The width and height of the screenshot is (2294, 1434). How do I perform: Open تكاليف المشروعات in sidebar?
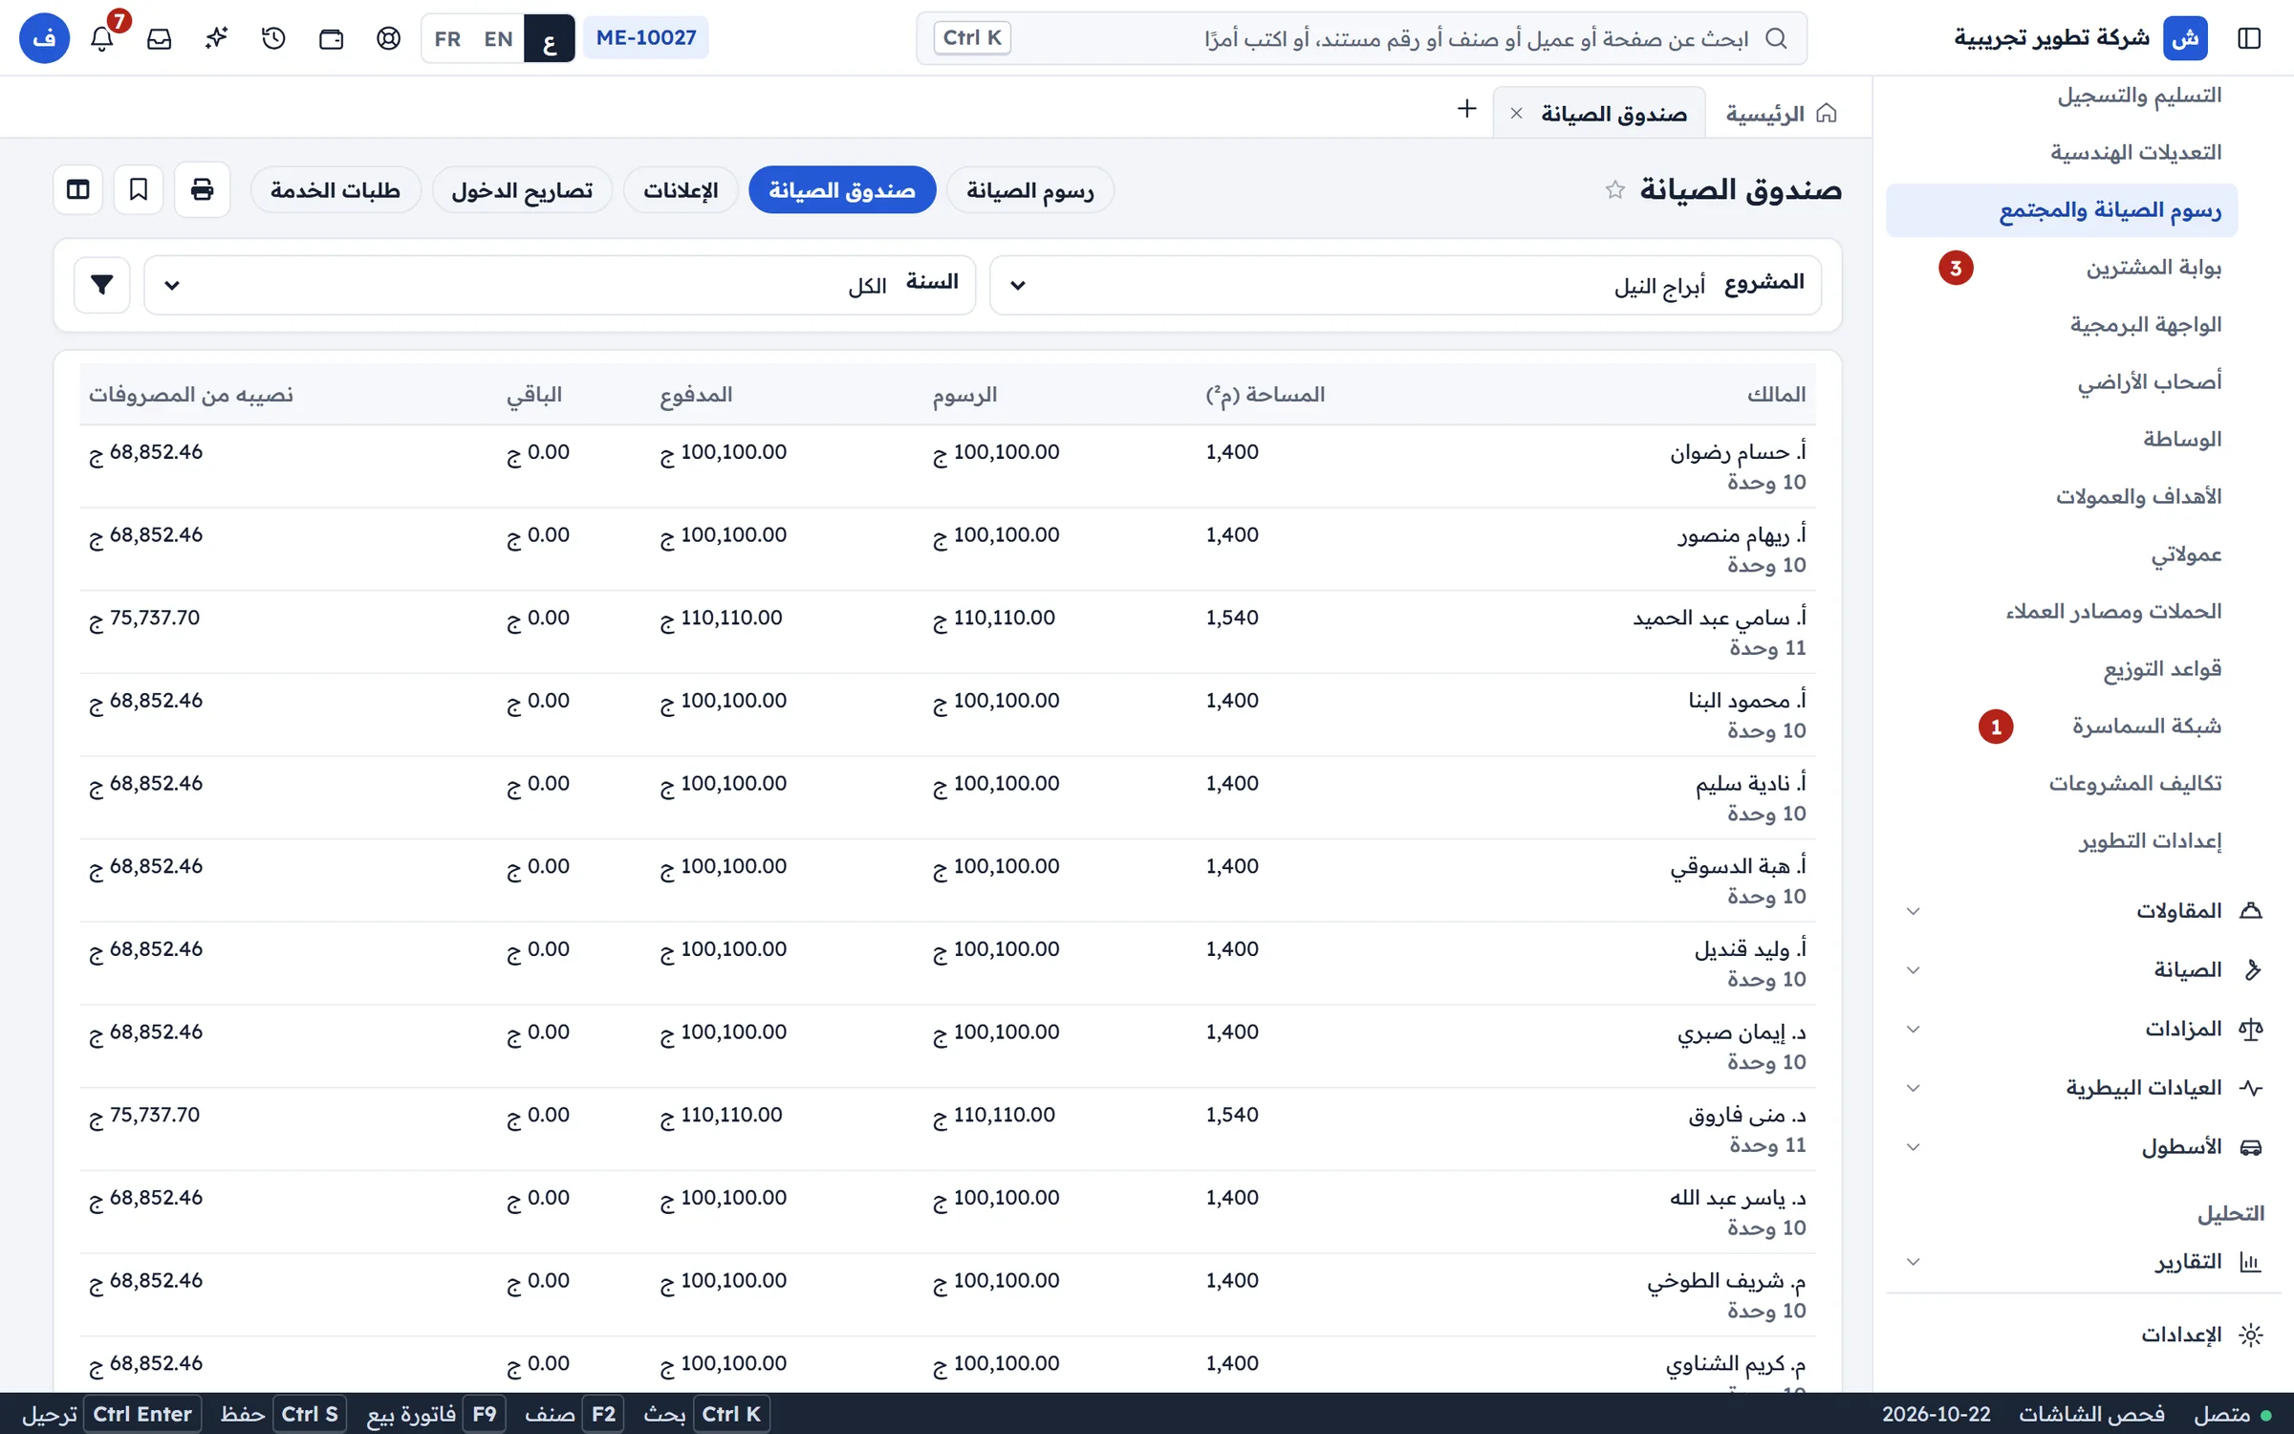coord(2062,783)
